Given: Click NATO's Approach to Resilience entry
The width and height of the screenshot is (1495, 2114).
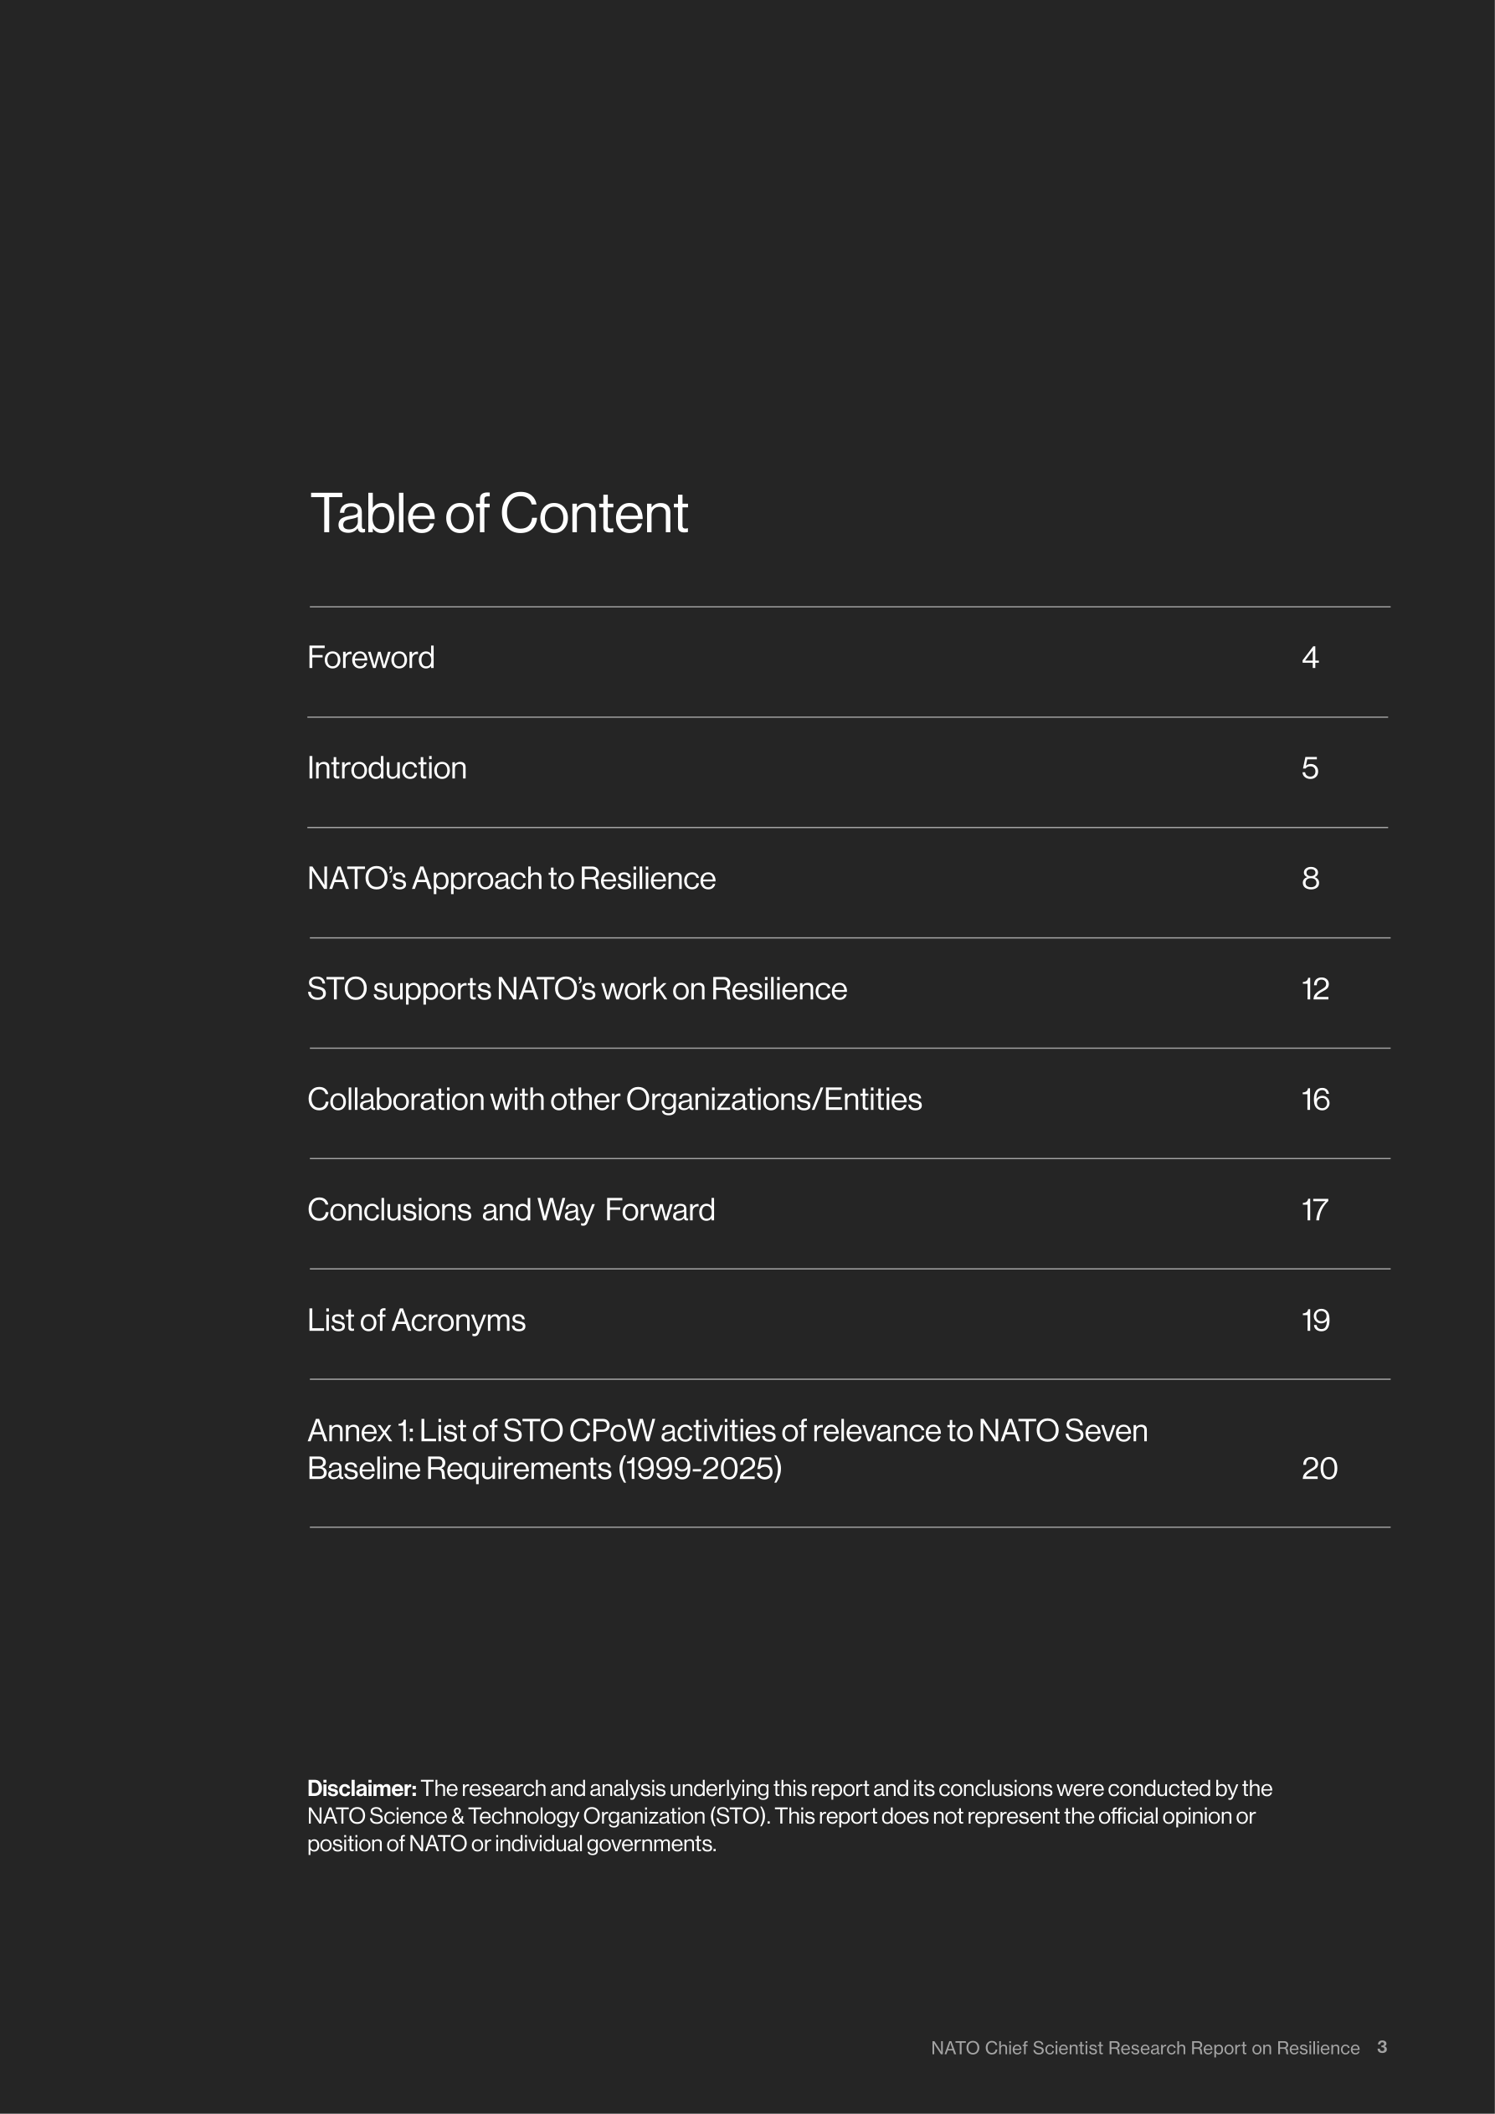Looking at the screenshot, I should (x=511, y=879).
